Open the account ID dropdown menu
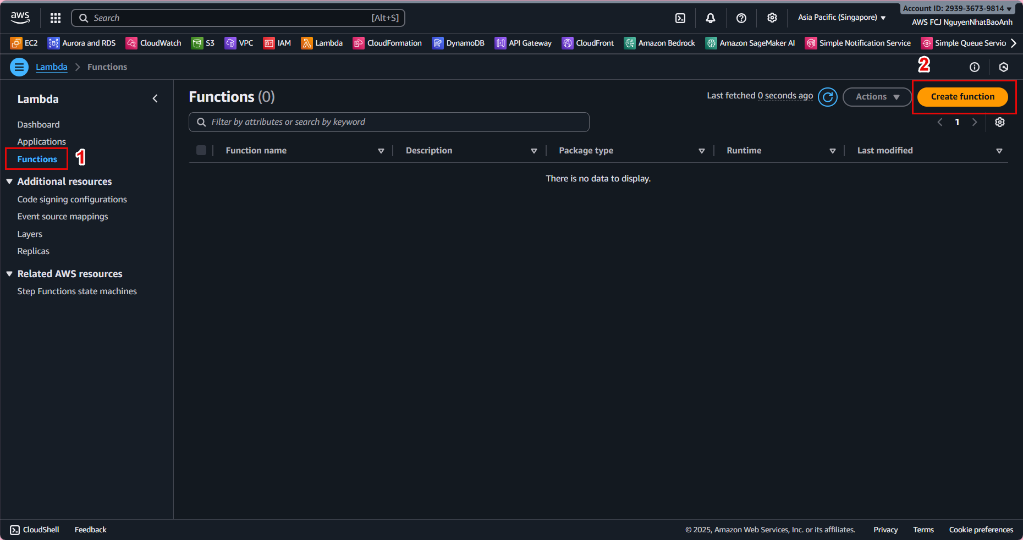The height and width of the screenshot is (540, 1023). tap(958, 8)
